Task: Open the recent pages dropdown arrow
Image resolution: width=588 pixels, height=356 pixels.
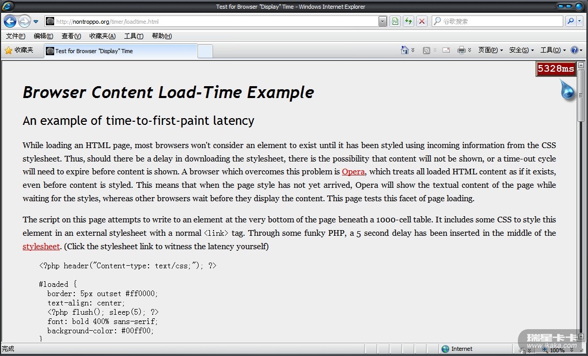Action: tap(36, 22)
